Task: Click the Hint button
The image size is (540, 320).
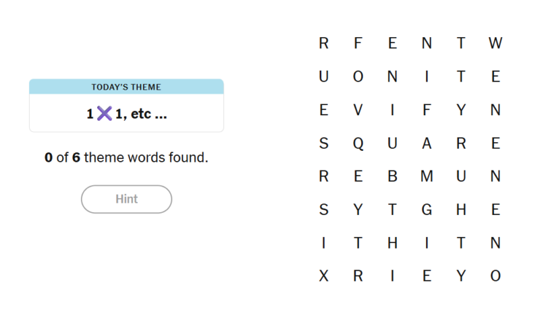Action: (126, 199)
